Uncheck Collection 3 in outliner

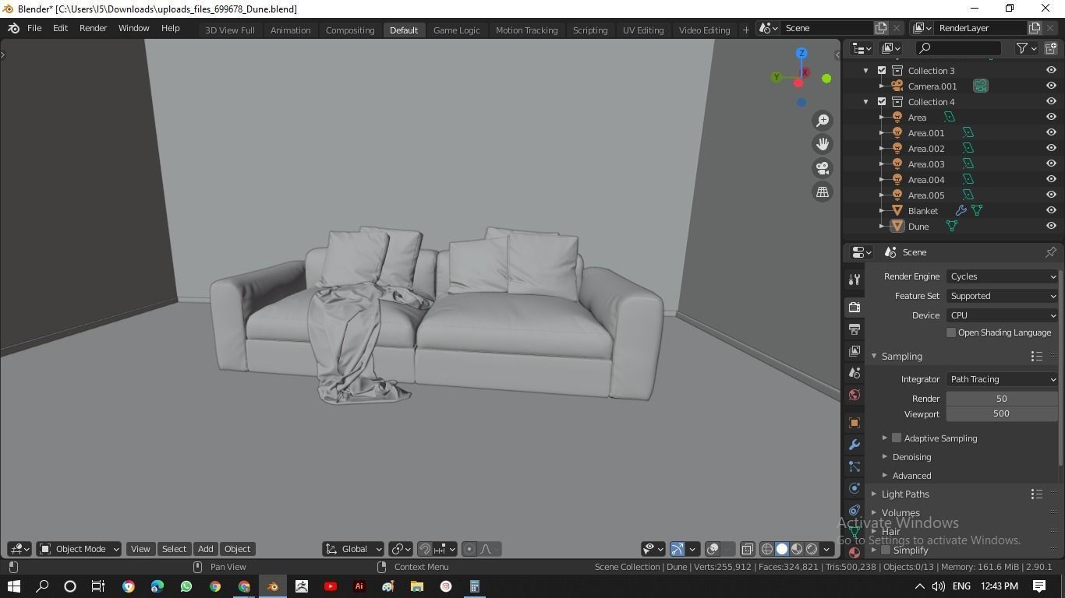pos(882,70)
